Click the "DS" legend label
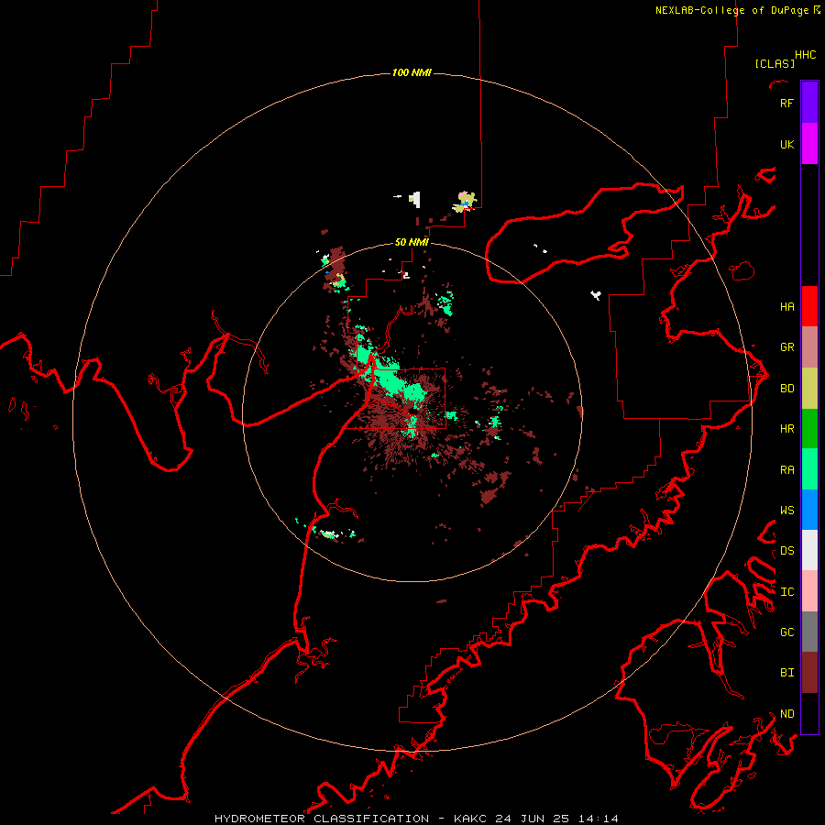Viewport: 825px width, 825px height. (x=786, y=550)
